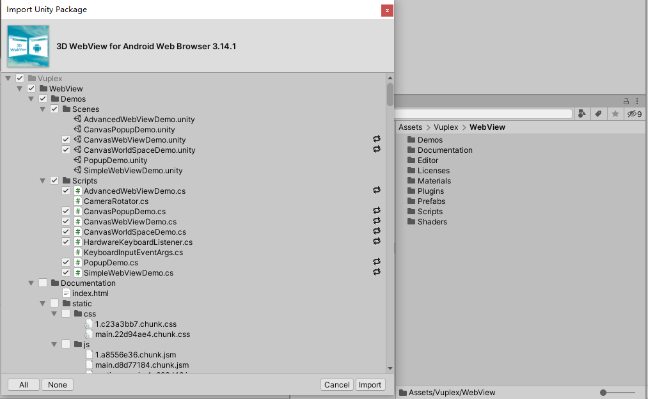This screenshot has width=648, height=399.
Task: Click the C# script icon of KeyboardInputEventArgs.cs
Action: pos(77,253)
